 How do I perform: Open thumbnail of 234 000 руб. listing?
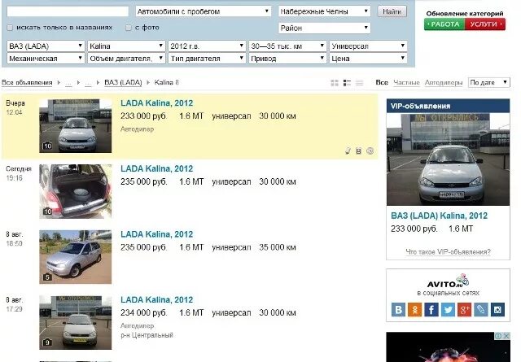[76, 322]
